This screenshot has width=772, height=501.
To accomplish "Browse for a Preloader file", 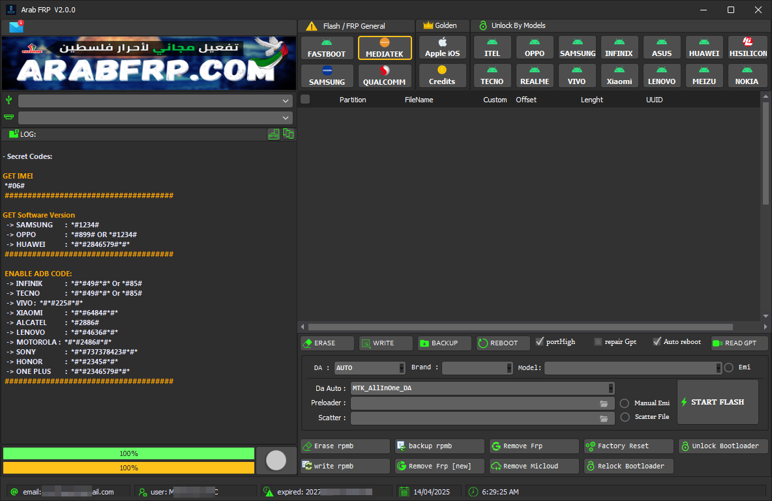I will (x=604, y=403).
